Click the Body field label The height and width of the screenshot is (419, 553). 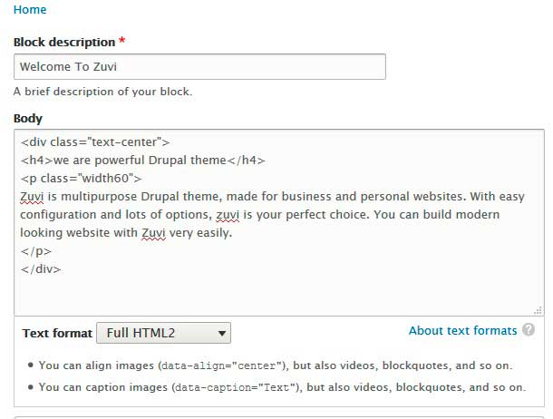tap(28, 118)
